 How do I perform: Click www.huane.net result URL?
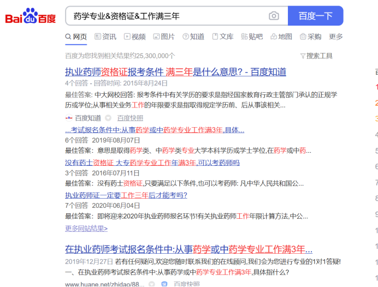tap(105, 284)
